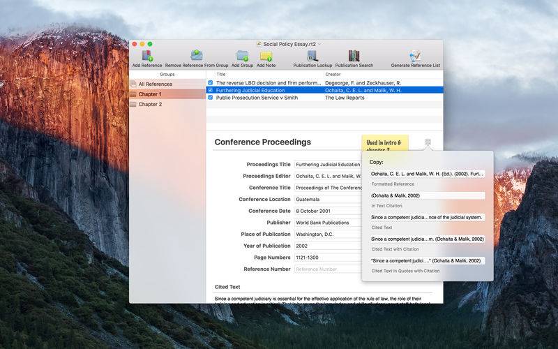558x349 pixels.
Task: Open Publication Search books icon
Action: [354, 56]
